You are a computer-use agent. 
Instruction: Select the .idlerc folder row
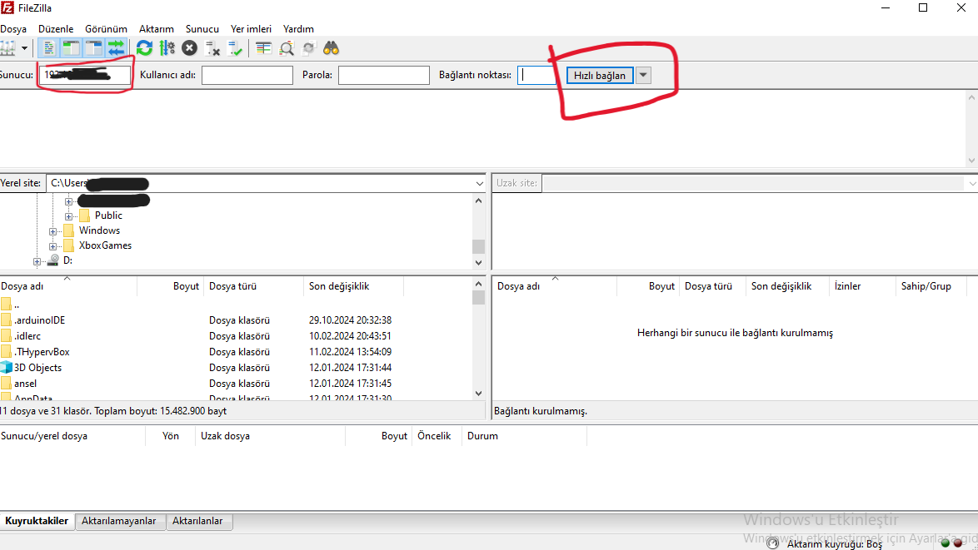click(x=236, y=335)
